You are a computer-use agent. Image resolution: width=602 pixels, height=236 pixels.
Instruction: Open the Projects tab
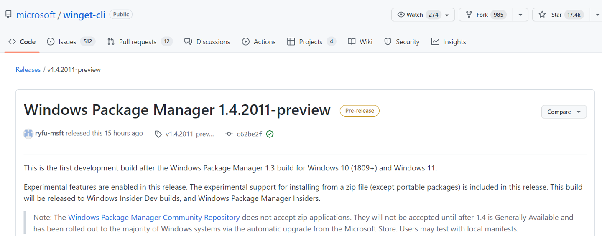(311, 42)
